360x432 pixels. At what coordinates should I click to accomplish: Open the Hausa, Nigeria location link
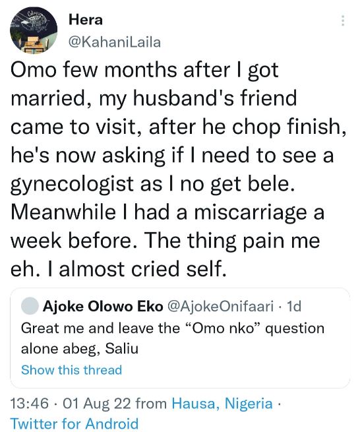(222, 404)
